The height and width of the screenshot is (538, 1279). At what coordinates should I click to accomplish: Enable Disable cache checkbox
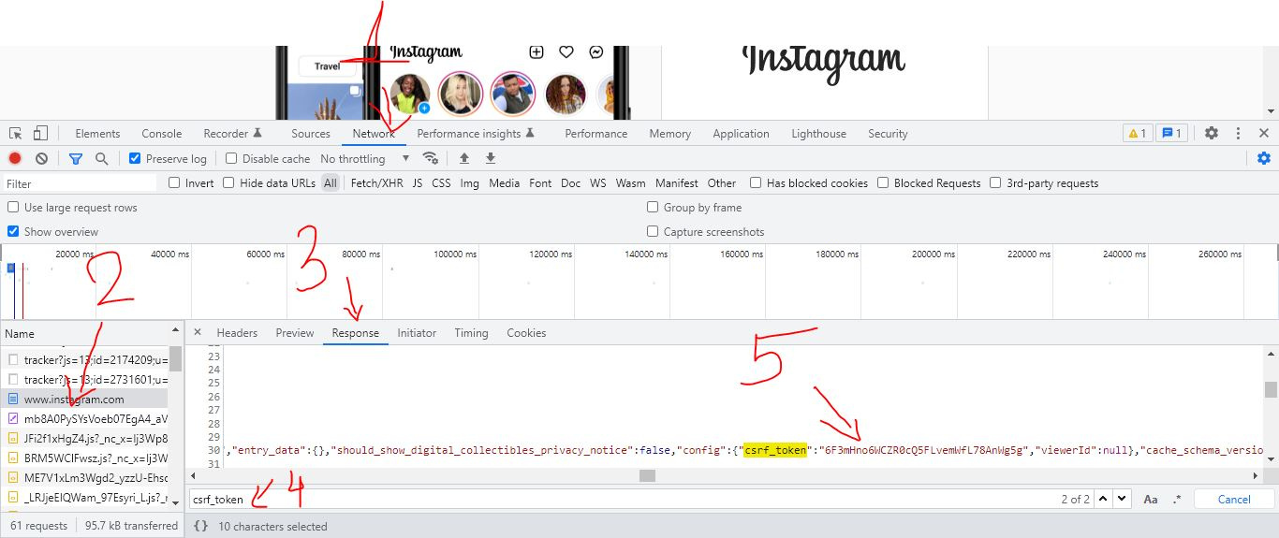(231, 159)
